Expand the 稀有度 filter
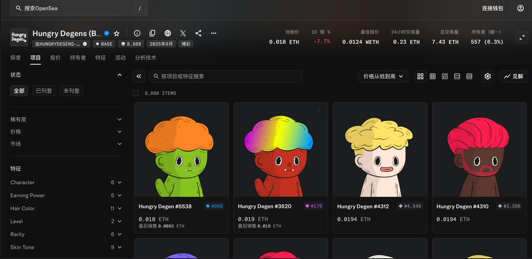The width and height of the screenshot is (532, 259). click(67, 119)
